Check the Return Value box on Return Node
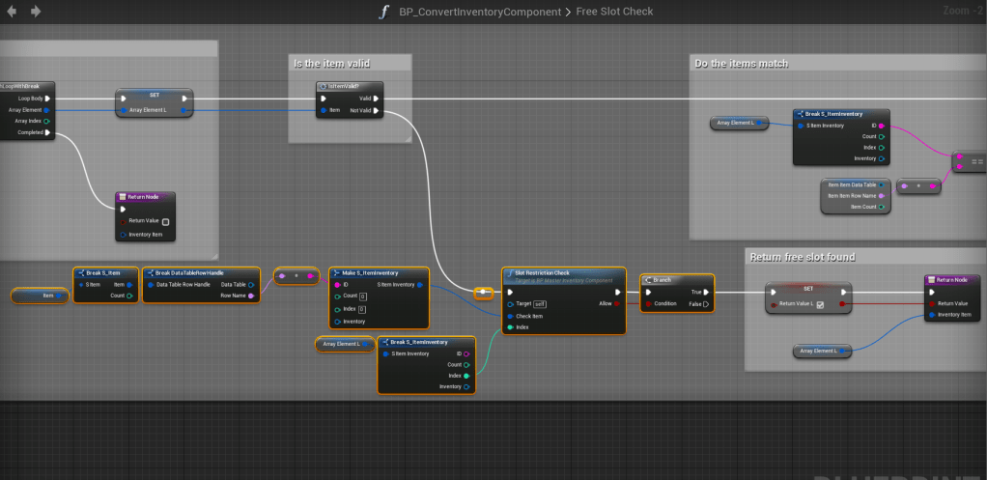This screenshot has height=480, width=987. click(165, 221)
